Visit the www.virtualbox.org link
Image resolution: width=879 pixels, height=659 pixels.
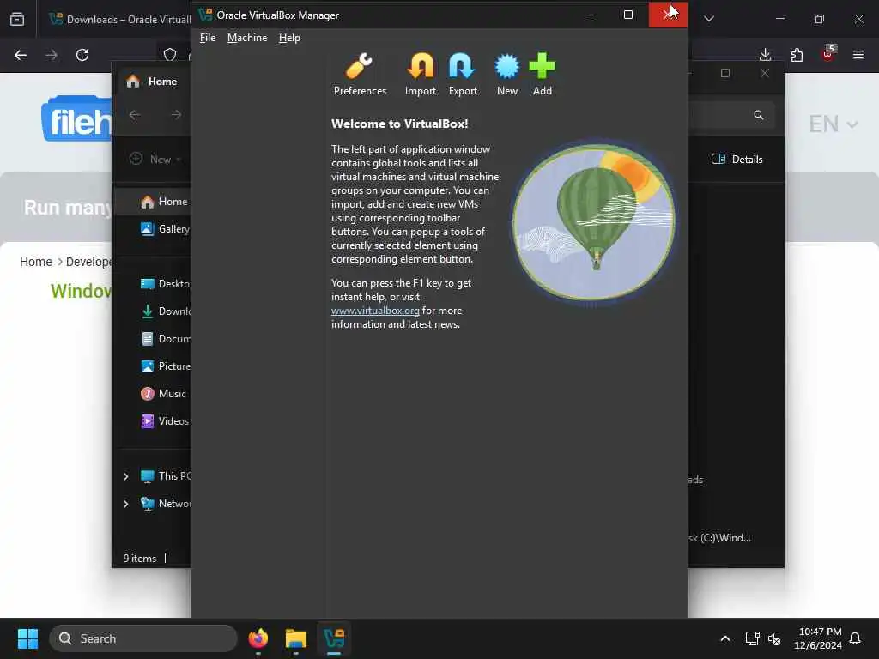[x=375, y=311]
